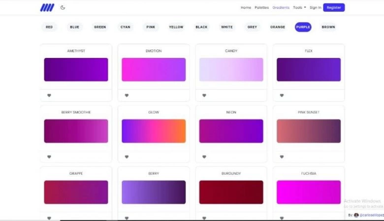This screenshot has height=221, width=384.
Task: Like the Flex gradient heart
Action: pos(282,95)
